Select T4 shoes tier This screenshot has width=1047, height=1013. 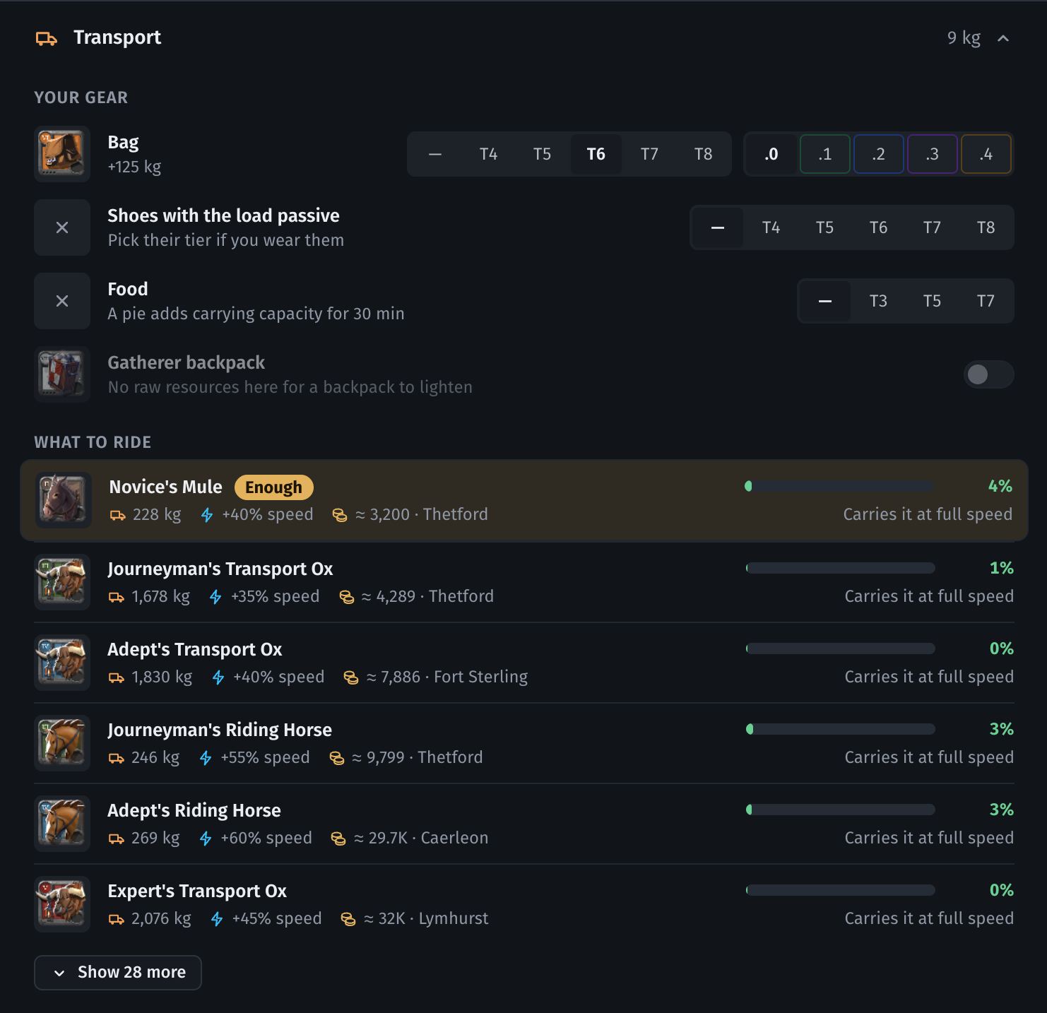click(x=771, y=227)
